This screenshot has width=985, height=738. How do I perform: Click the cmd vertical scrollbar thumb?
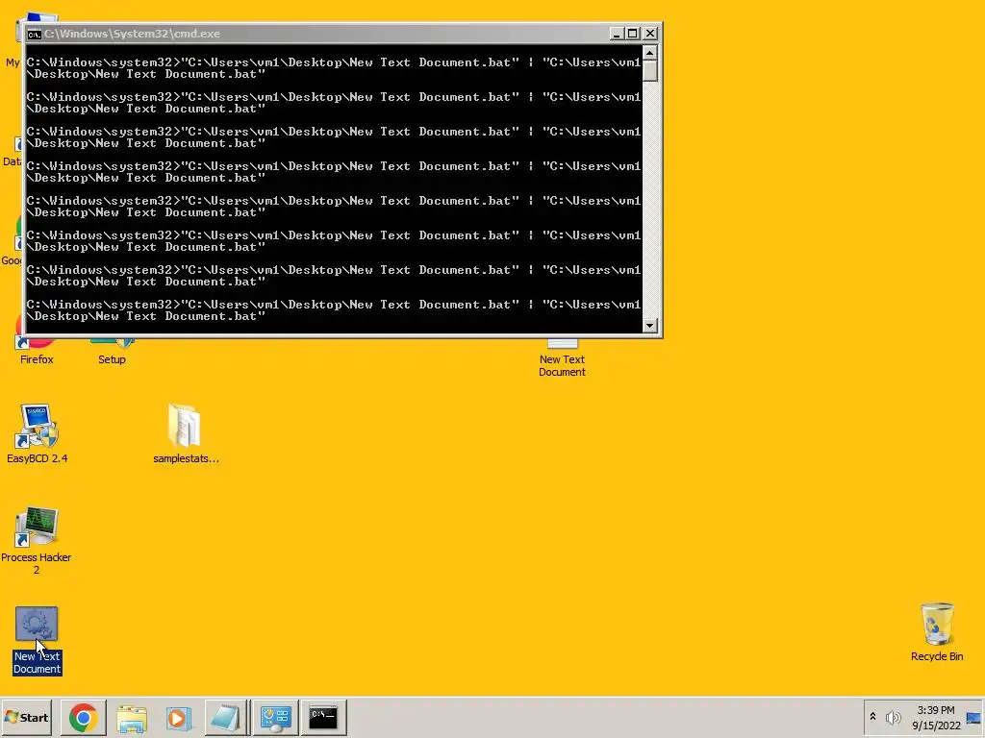[649, 71]
